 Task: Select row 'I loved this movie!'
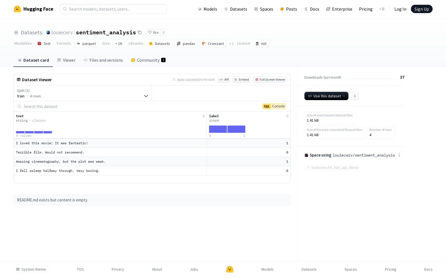(152, 143)
